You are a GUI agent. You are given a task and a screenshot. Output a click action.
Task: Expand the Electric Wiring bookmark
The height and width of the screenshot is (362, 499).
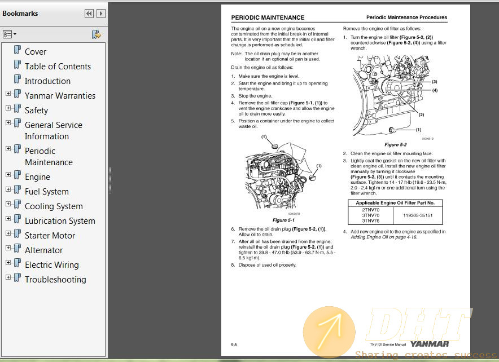pyautogui.click(x=8, y=263)
